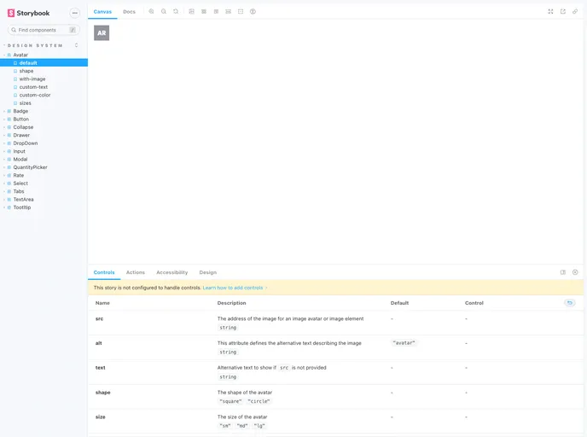Viewport: 587px width, 437px height.
Task: Click the size row name
Action: tap(101, 417)
